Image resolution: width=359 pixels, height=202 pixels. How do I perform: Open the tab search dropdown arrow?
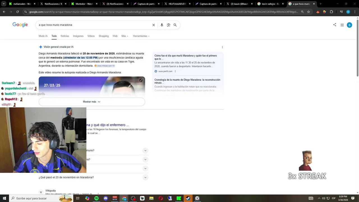(4, 4)
